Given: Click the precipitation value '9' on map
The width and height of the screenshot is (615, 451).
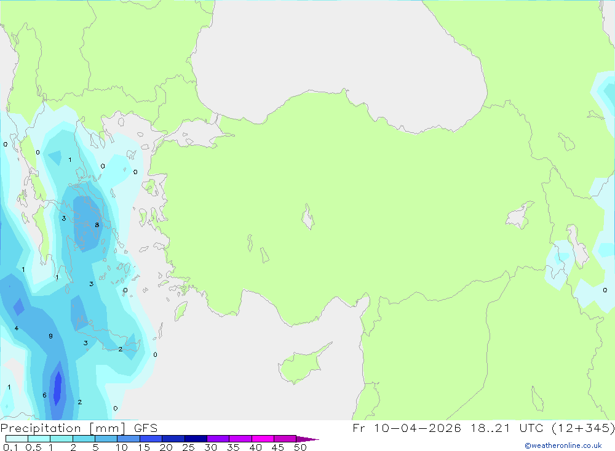Looking at the screenshot, I should 50,336.
